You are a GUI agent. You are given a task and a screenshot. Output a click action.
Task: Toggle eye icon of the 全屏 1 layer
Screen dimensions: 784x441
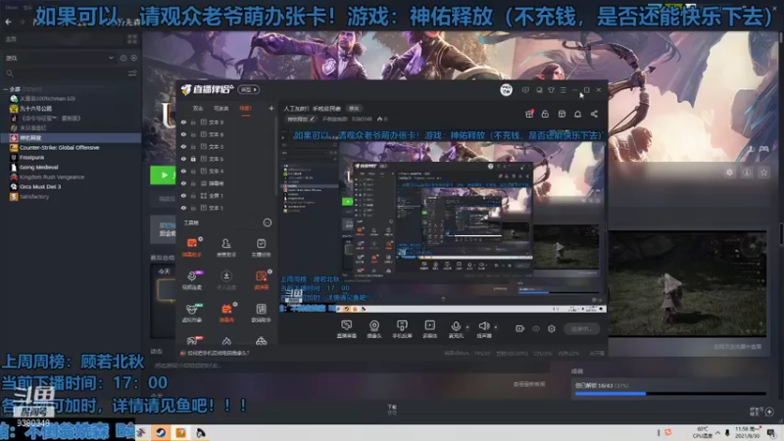click(x=183, y=195)
